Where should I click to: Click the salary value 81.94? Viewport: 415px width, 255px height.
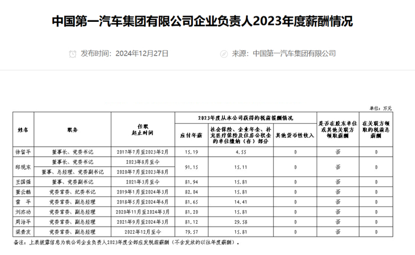[191, 182]
